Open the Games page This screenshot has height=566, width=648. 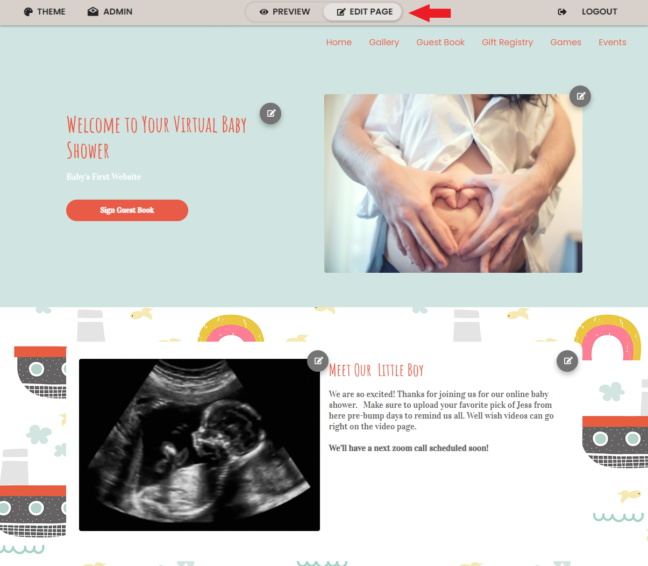pyautogui.click(x=566, y=43)
